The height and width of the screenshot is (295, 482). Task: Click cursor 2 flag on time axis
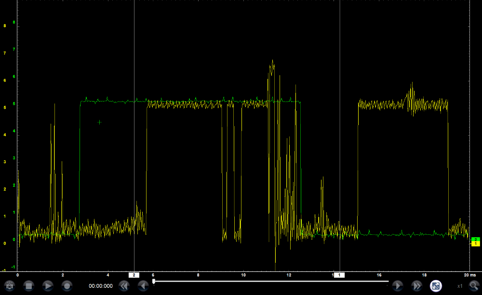pyautogui.click(x=134, y=275)
